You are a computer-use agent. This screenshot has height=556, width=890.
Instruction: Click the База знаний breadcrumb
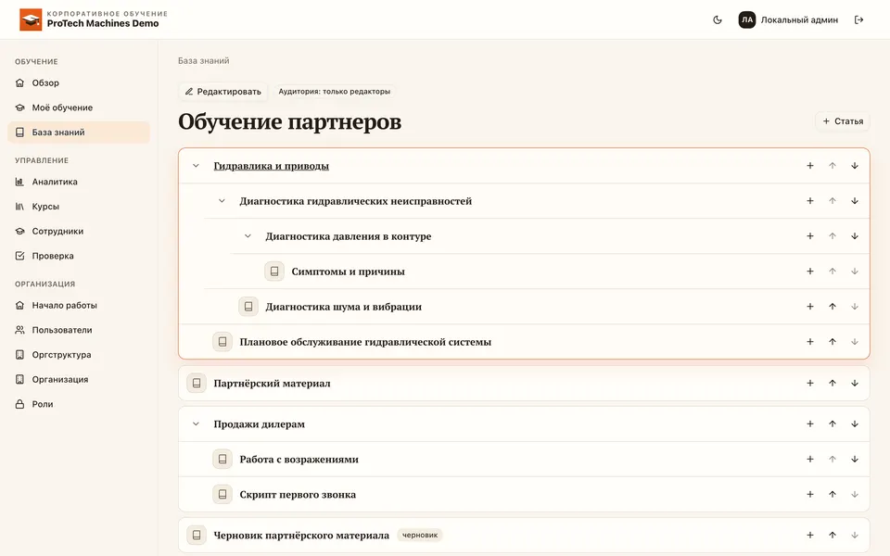coord(203,61)
